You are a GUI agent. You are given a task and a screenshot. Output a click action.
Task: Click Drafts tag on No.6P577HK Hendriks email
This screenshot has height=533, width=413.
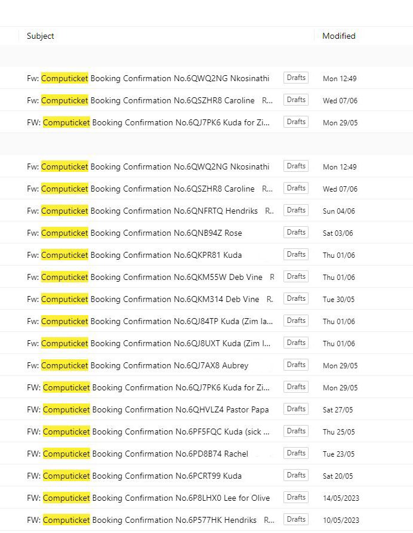(x=295, y=519)
